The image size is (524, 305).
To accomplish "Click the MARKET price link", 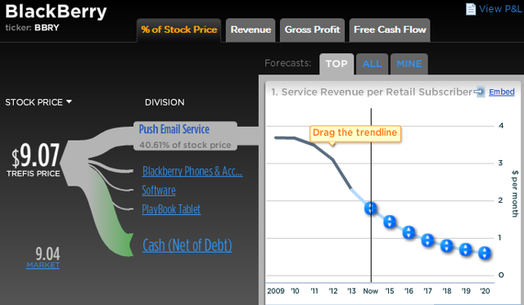I will coord(43,265).
